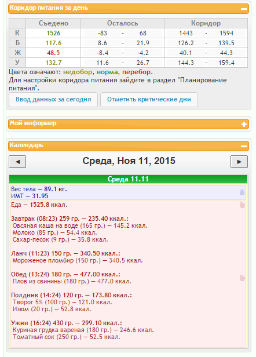Screen dimensions: 256x357
Task: Collapse the Коридор питания за день panel
Action: pyautogui.click(x=244, y=9)
